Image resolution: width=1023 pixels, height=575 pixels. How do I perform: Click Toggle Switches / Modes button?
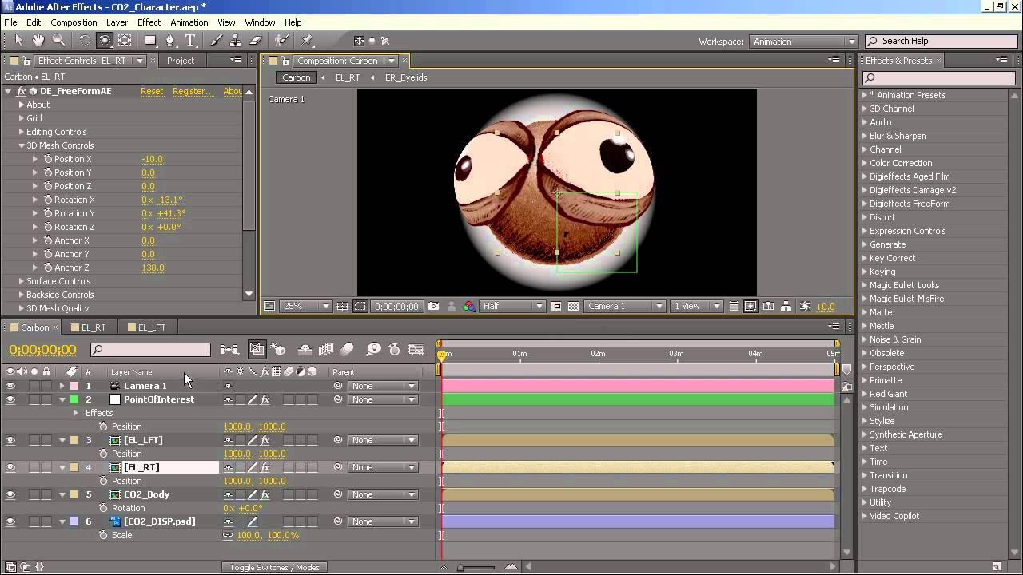click(274, 567)
